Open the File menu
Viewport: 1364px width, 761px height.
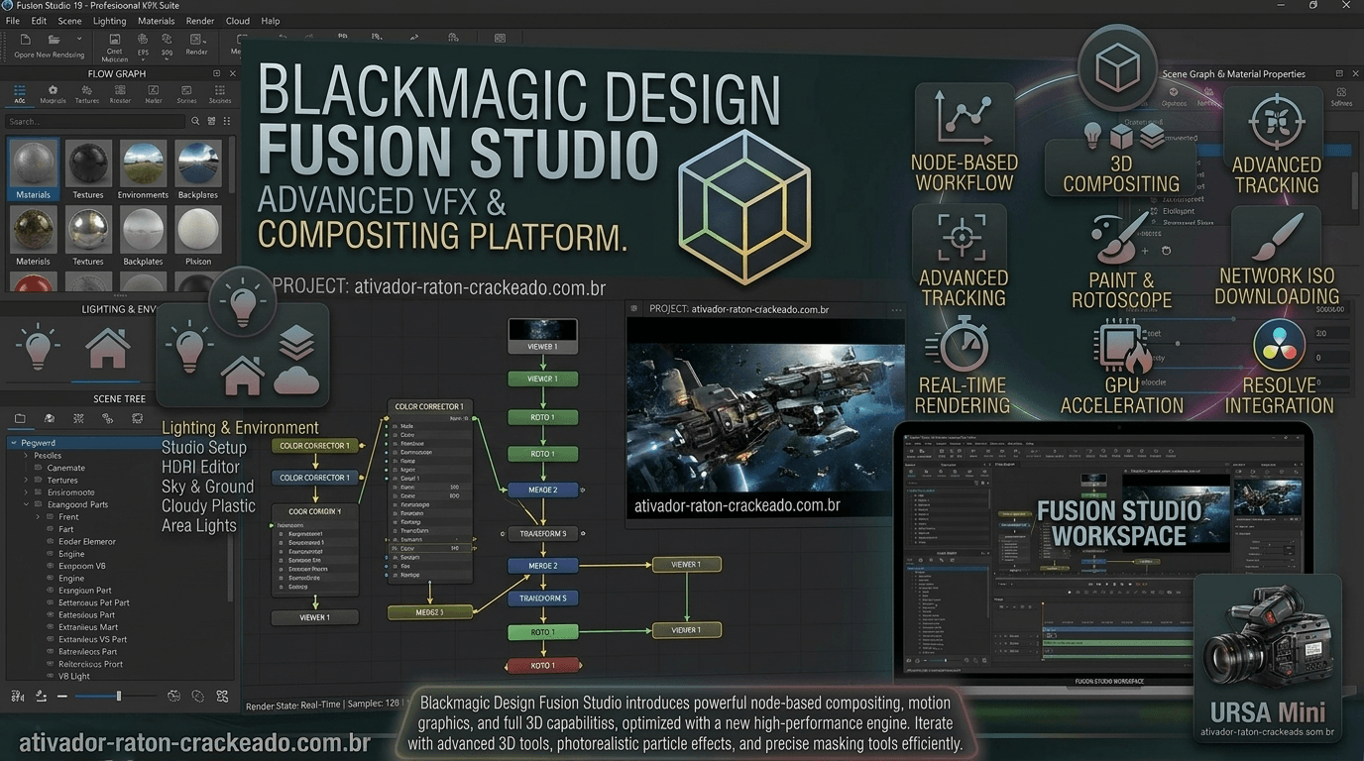12,21
